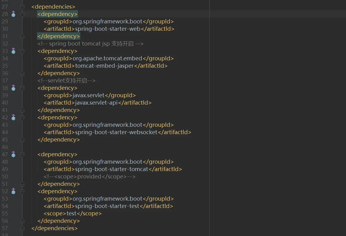Collapse the servlet dependency fold at line 38
346x236 pixels.
click(x=22, y=88)
